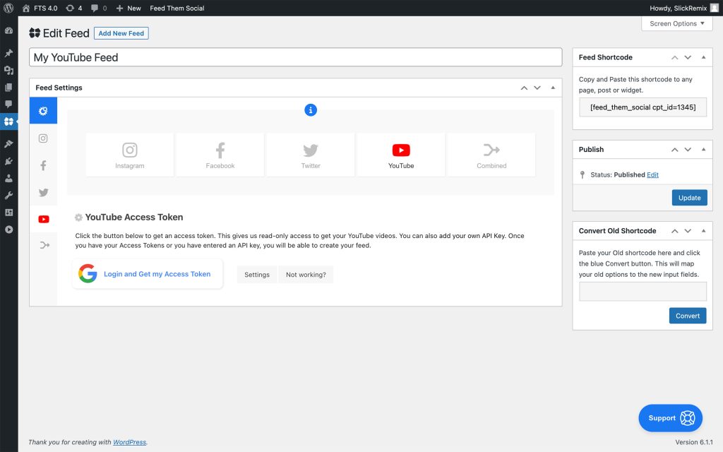Click Login and Get my Access Token
This screenshot has width=723, height=452.
click(148, 274)
